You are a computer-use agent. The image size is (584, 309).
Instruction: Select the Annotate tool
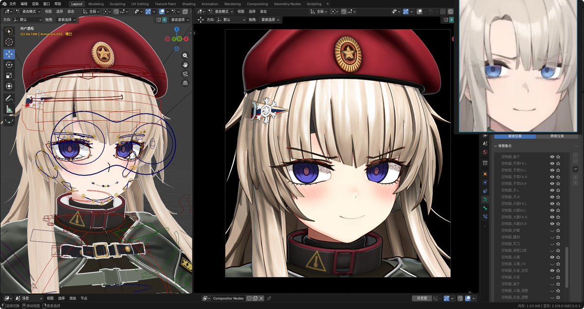point(9,98)
